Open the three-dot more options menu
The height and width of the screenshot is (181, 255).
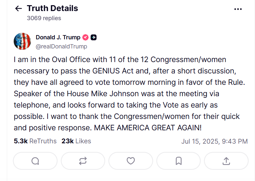pyautogui.click(x=238, y=9)
